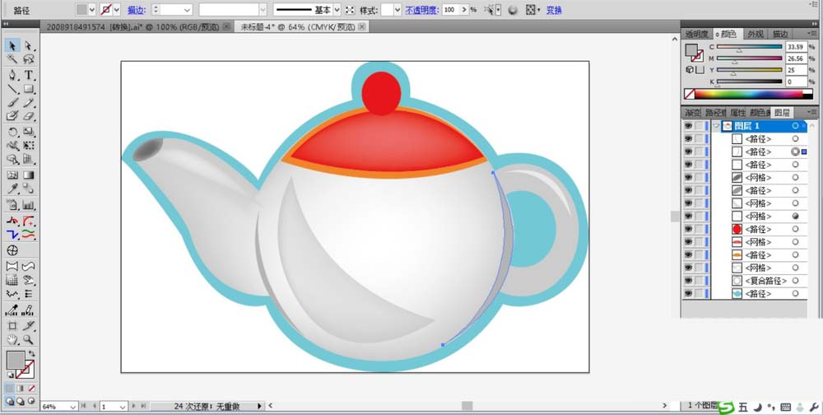The height and width of the screenshot is (415, 823).
Task: Select the Artboard tool
Action: (12, 326)
